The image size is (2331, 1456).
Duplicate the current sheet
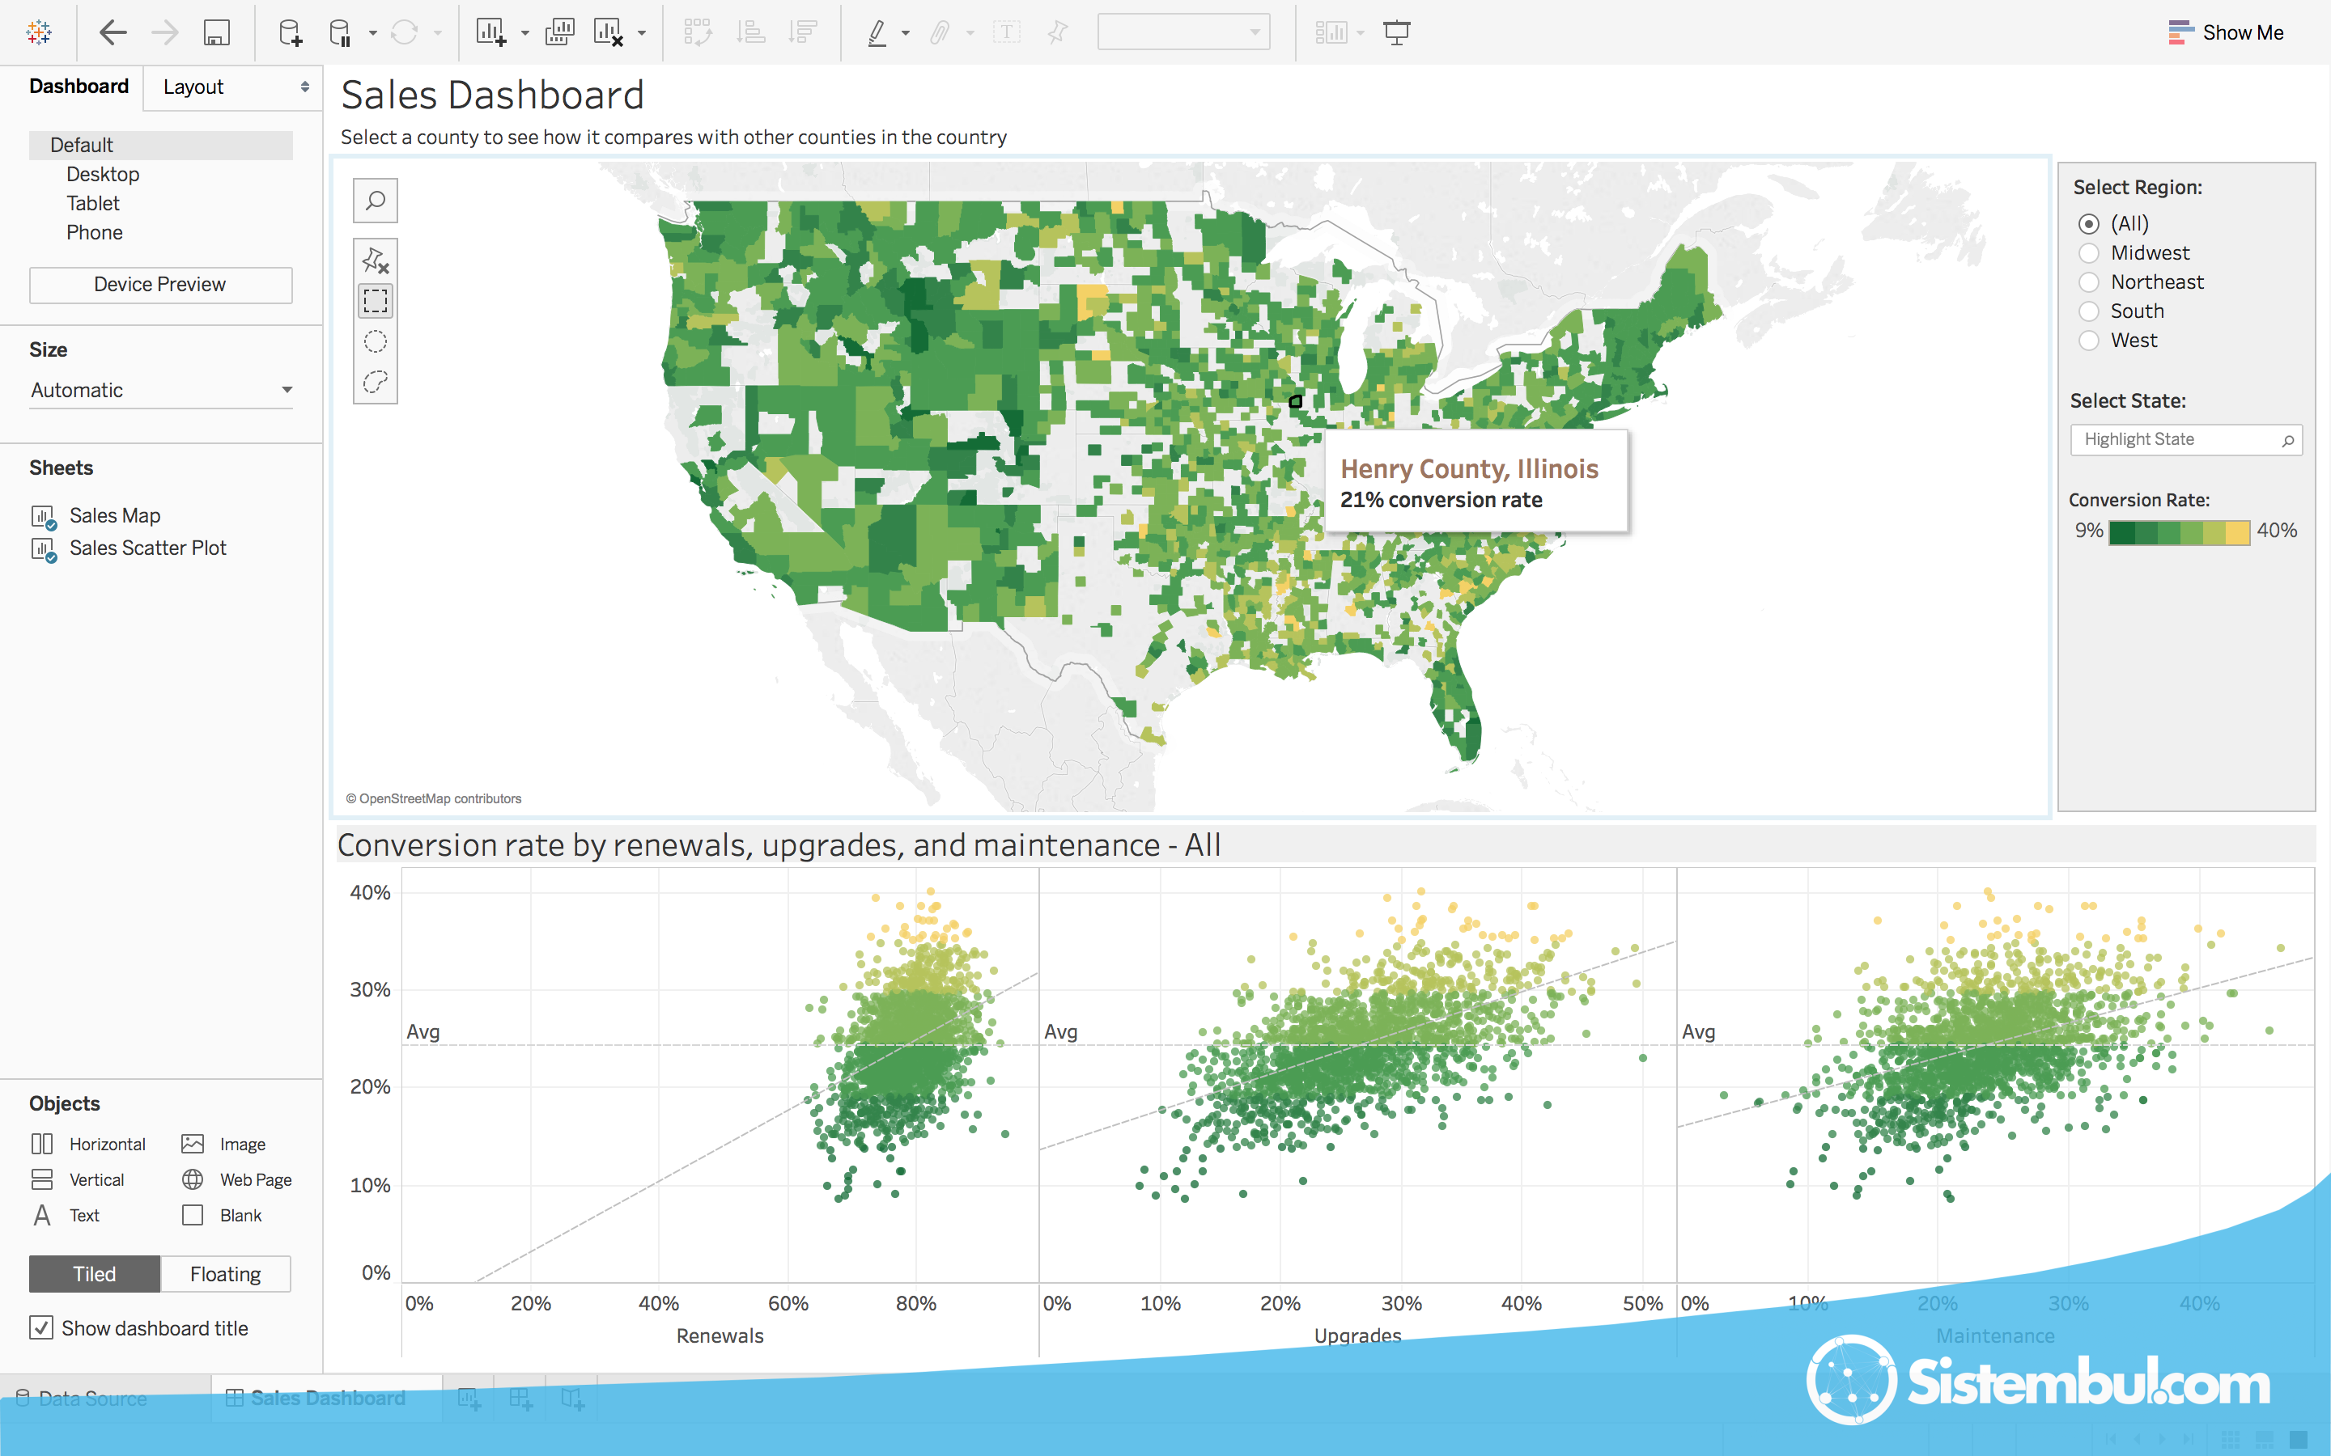point(559,32)
